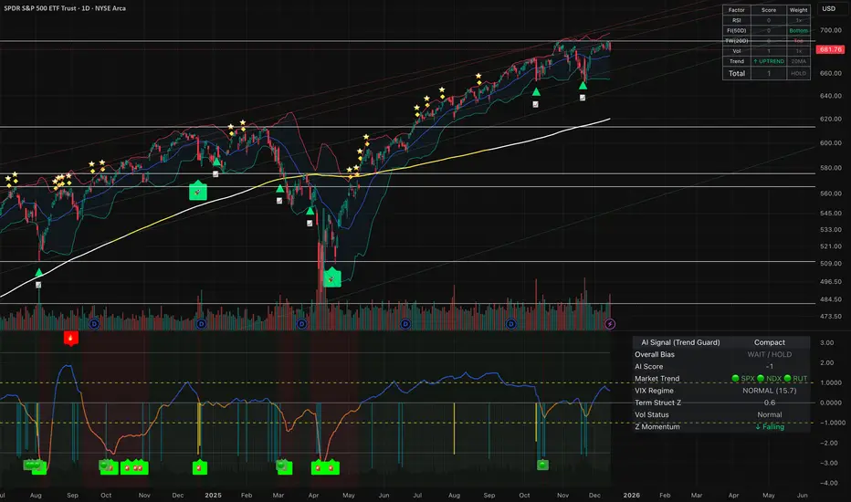851x502 pixels.
Task: Click the 700.00 price scale label
Action: (831, 30)
